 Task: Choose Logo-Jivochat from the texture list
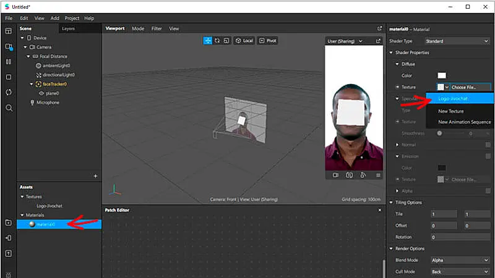pos(452,99)
